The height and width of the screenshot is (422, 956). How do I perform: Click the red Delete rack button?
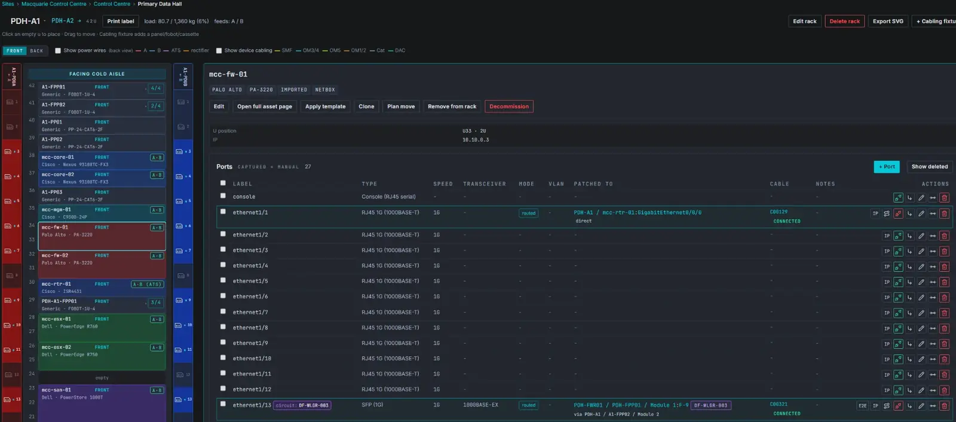844,21
